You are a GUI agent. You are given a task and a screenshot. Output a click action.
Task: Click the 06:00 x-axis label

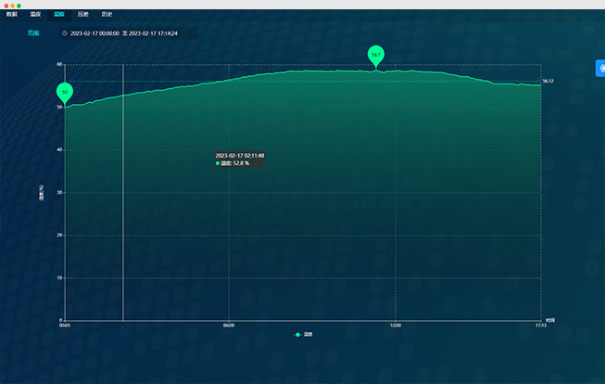[x=229, y=326]
